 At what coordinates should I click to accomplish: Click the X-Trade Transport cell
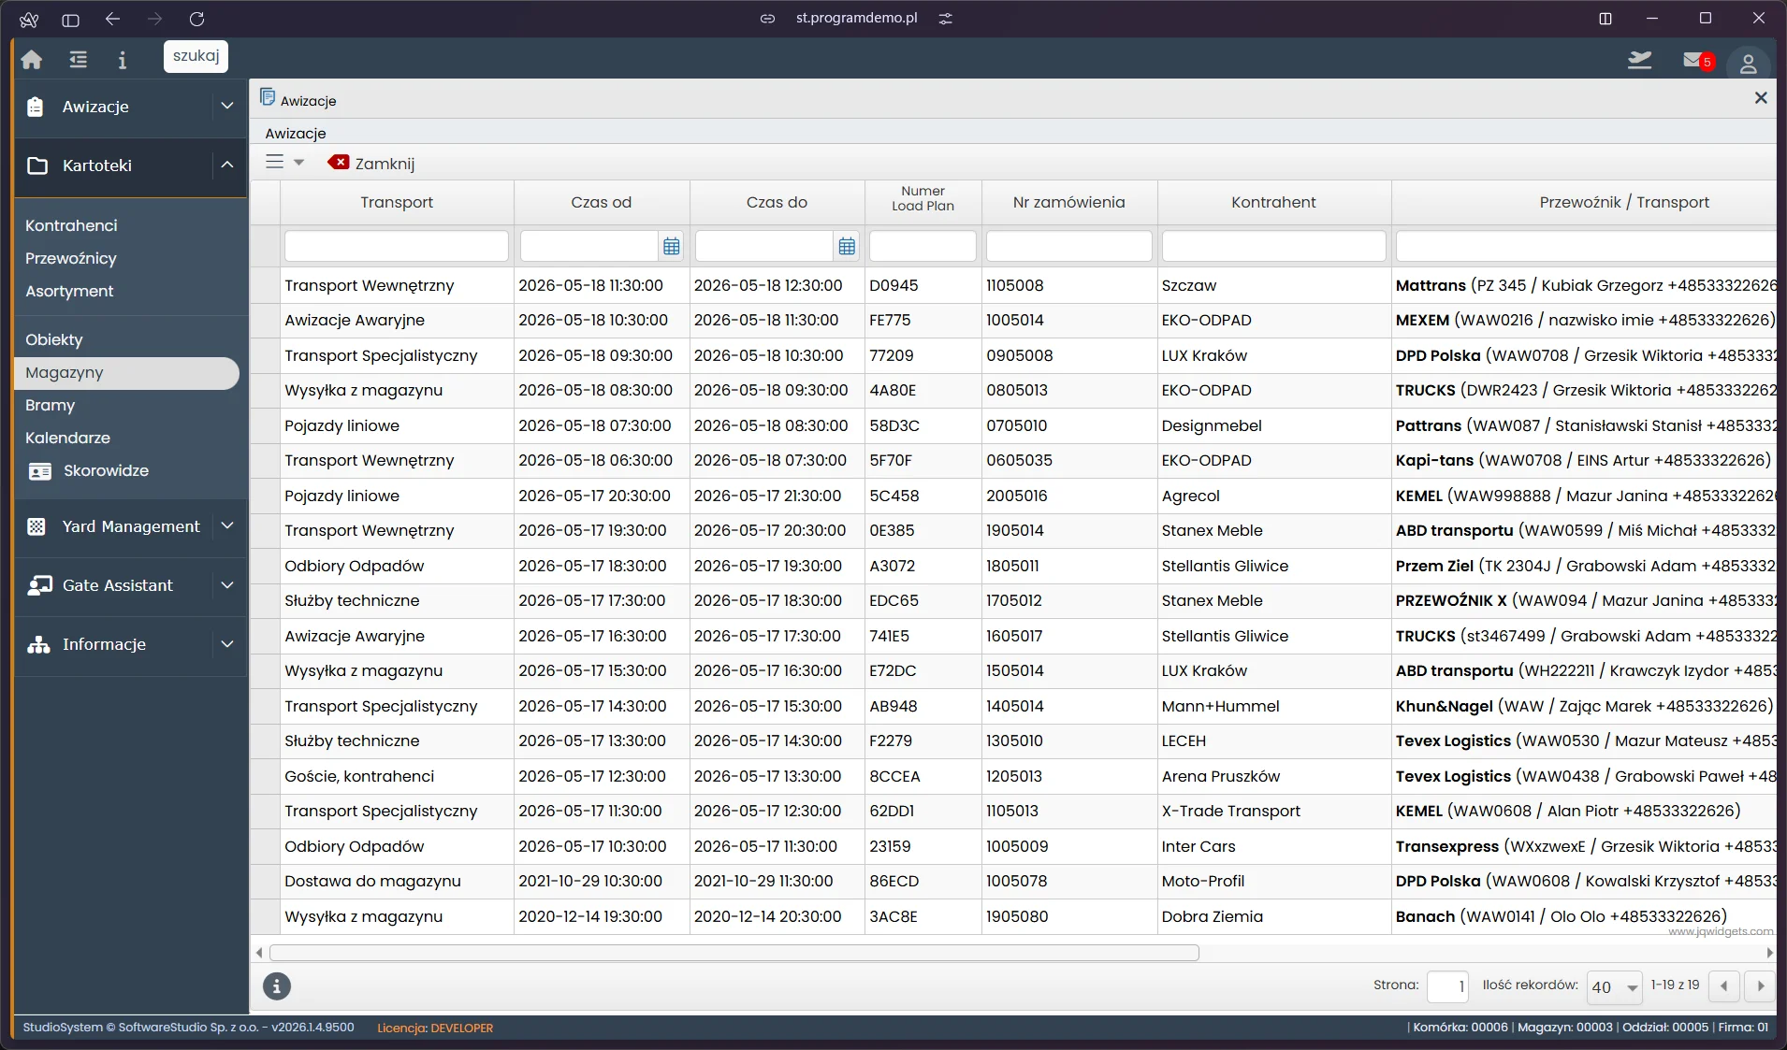pyautogui.click(x=1273, y=811)
